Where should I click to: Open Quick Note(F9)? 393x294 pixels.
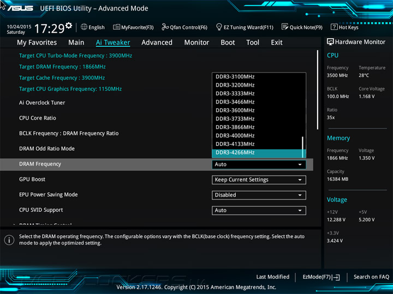tap(302, 27)
